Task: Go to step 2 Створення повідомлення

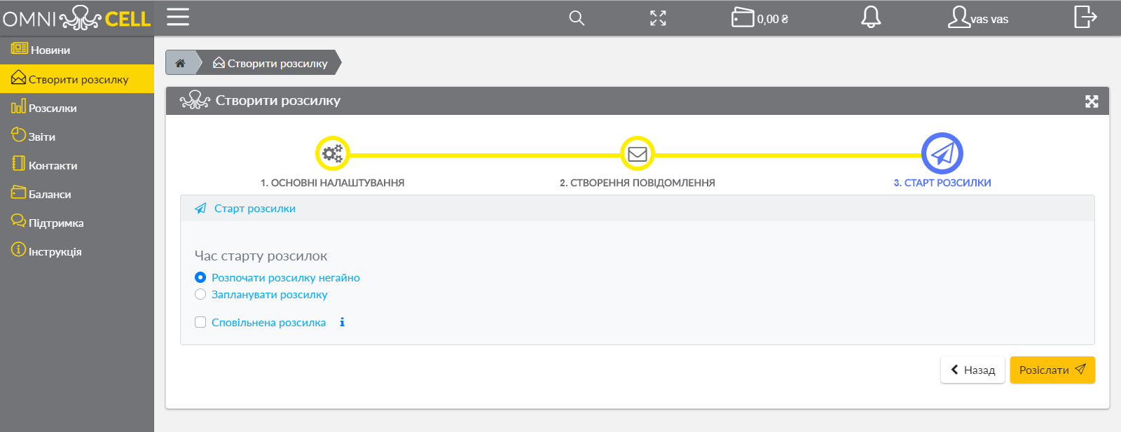Action: [638, 153]
